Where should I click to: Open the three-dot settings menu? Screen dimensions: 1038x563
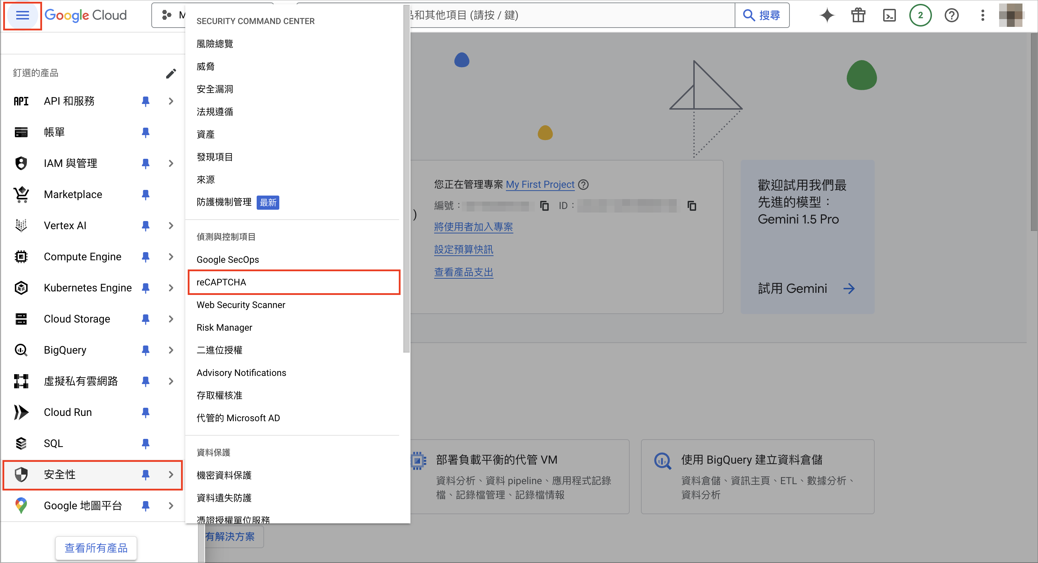click(982, 15)
